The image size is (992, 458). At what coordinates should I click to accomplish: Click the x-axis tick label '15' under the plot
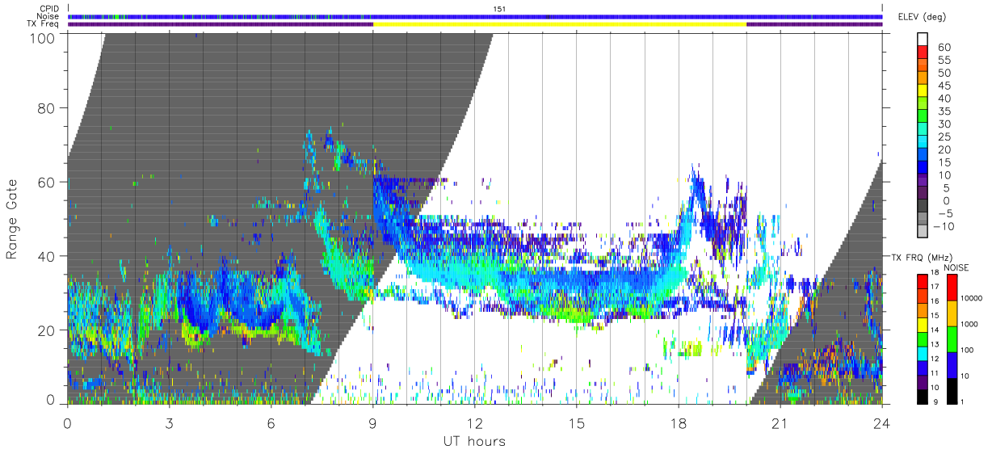point(577,423)
